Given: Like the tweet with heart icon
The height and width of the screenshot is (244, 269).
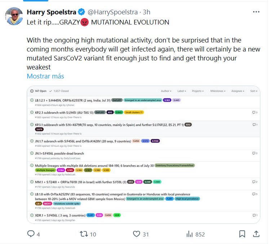Looking at the screenshot, I should coord(136,234).
